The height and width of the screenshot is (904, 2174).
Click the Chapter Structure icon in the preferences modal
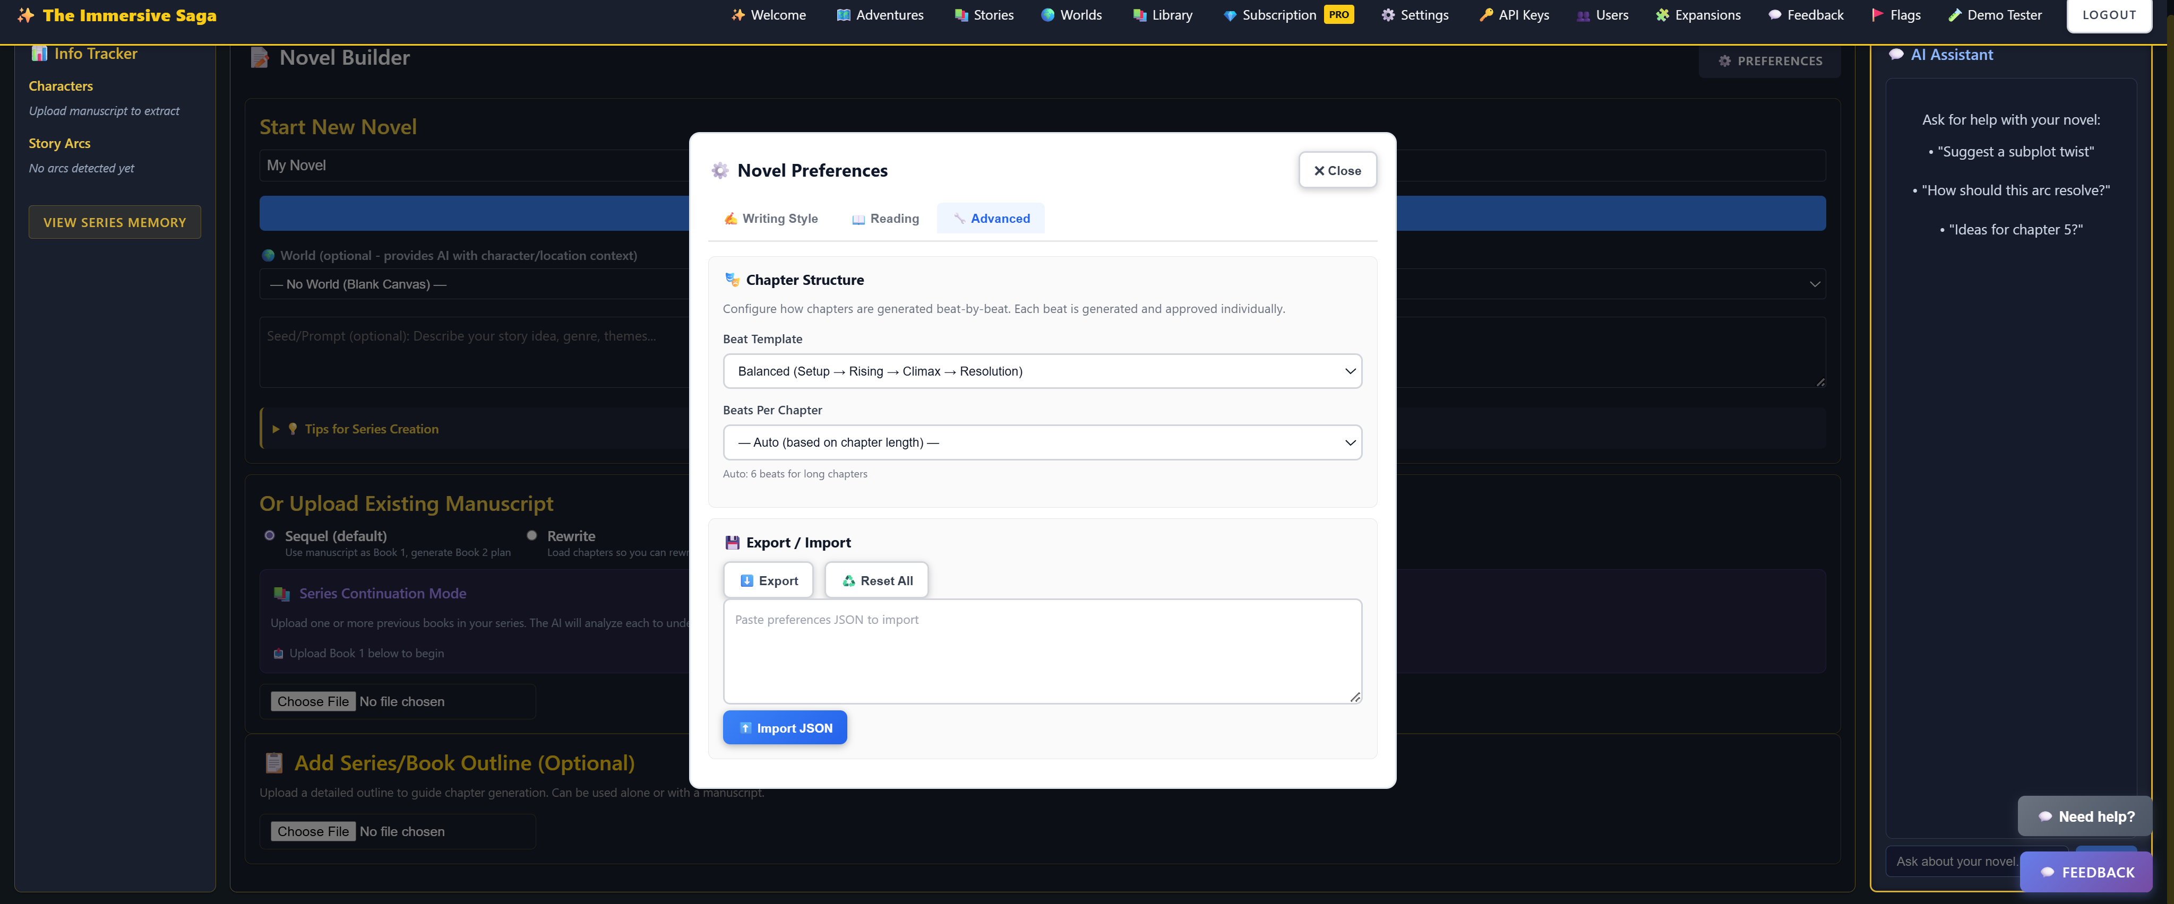[732, 280]
